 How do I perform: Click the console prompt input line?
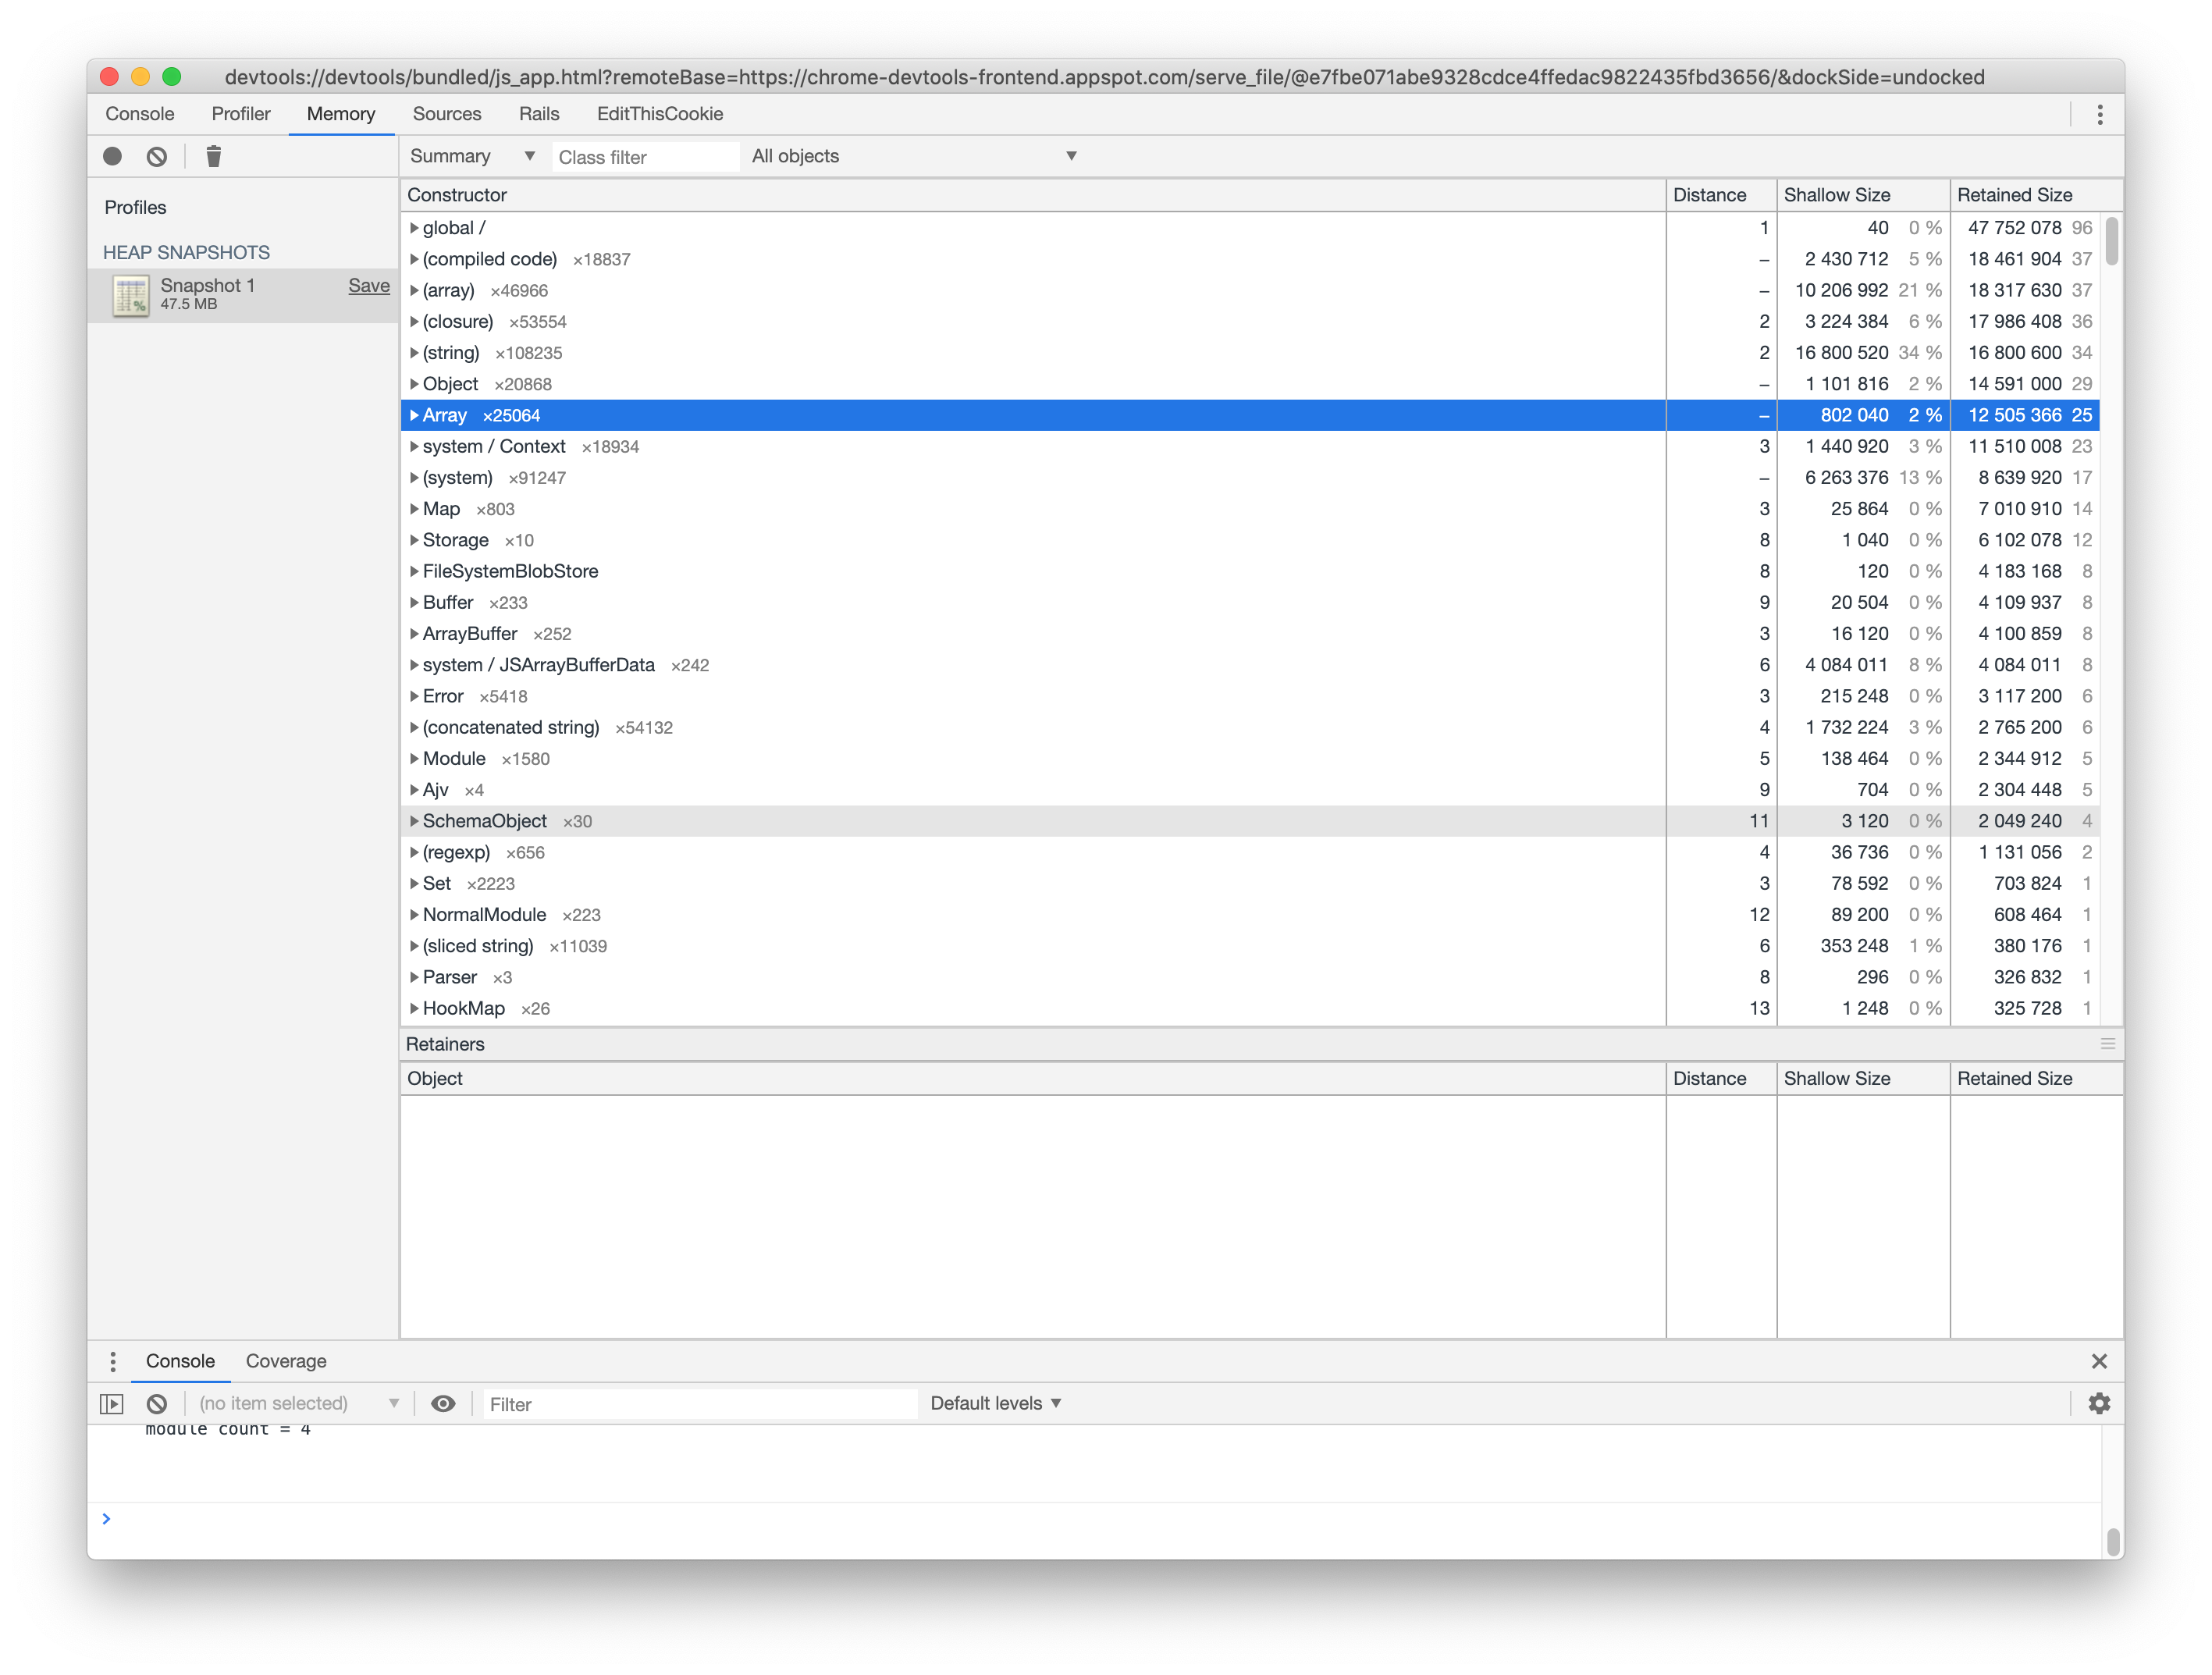(x=1100, y=1519)
